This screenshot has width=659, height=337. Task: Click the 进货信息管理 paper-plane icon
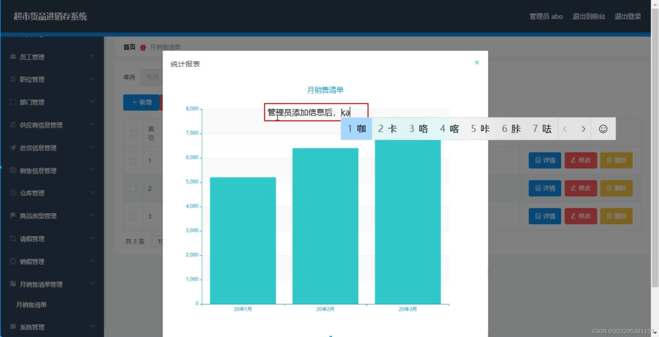pos(13,147)
